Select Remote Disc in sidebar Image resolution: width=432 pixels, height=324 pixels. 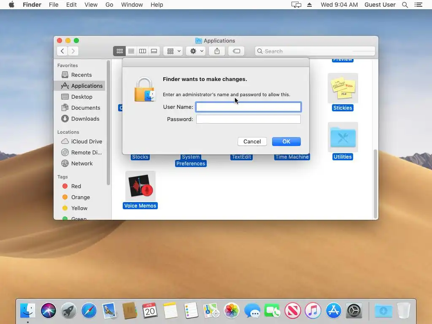(x=79, y=152)
